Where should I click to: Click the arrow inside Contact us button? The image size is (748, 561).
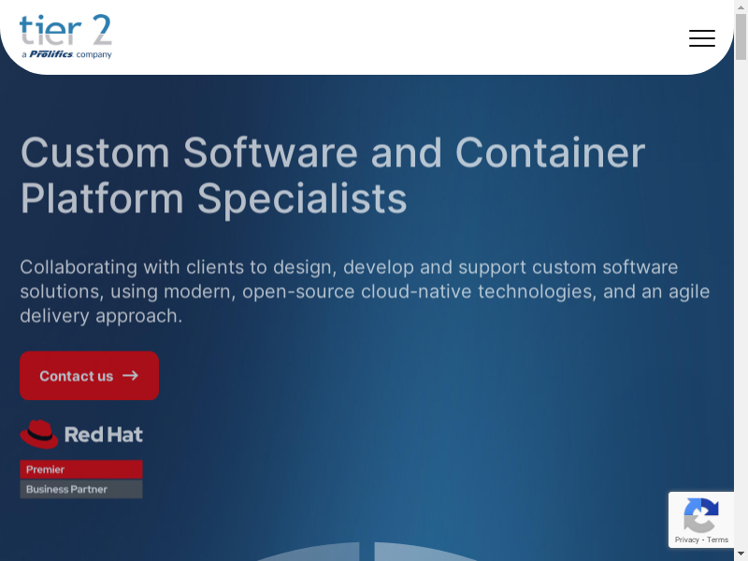point(130,376)
